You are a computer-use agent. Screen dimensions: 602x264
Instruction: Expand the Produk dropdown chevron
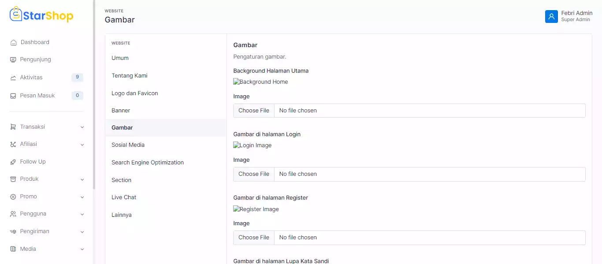coord(82,179)
